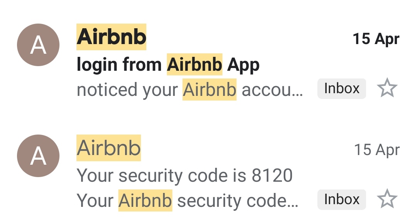Viewport: 417px width, 220px height.
Task: Star the "login from Airbnb App" email
Action: [387, 89]
